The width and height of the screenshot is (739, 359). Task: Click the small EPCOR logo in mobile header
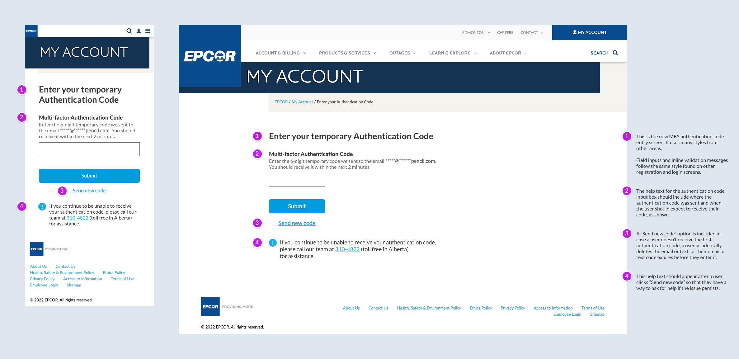(31, 31)
